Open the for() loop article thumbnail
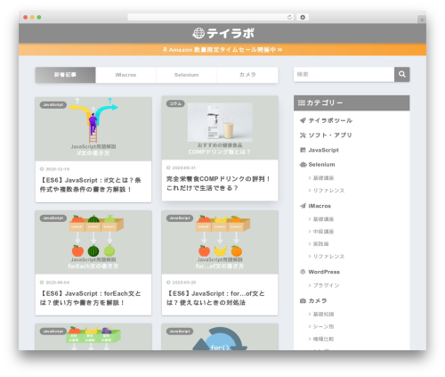The image size is (445, 377). click(220, 337)
